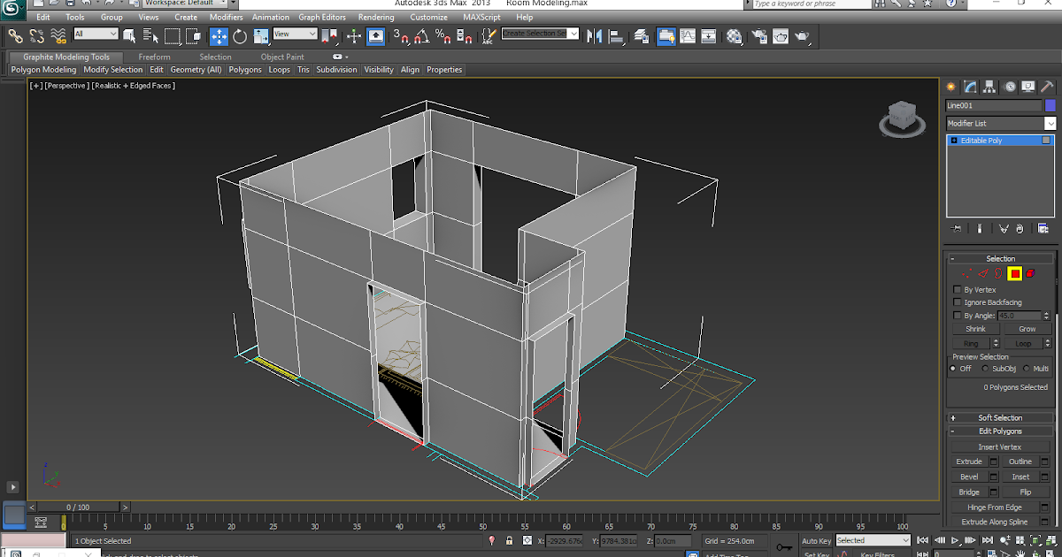Screen dimensions: 1062x557
Task: Click the Mirror tool icon
Action: (x=594, y=36)
